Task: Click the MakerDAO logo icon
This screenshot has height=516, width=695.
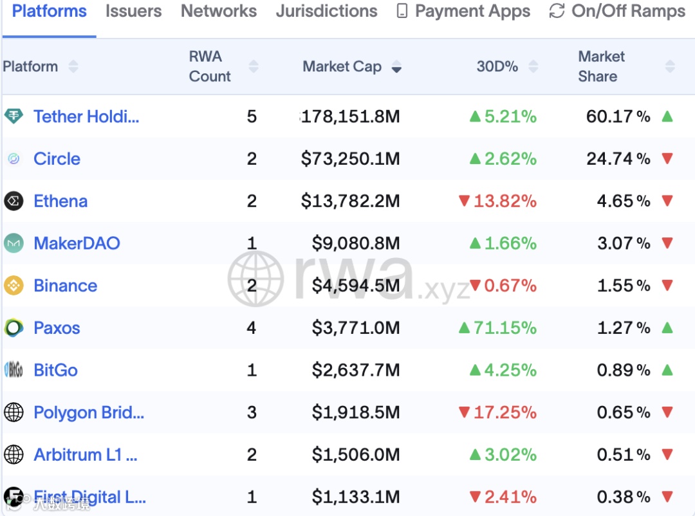Action: (14, 243)
